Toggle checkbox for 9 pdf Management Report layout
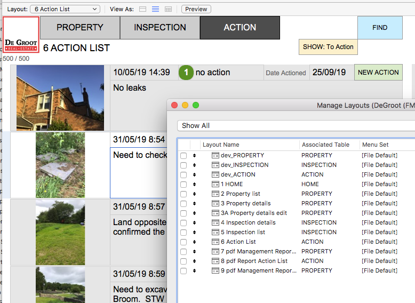The image size is (415, 303). [183, 271]
